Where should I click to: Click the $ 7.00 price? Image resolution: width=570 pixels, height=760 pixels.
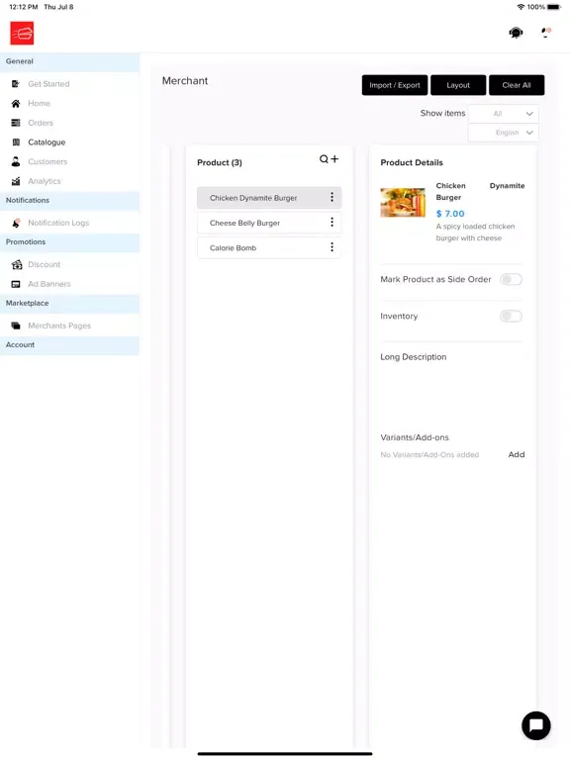[x=450, y=214]
